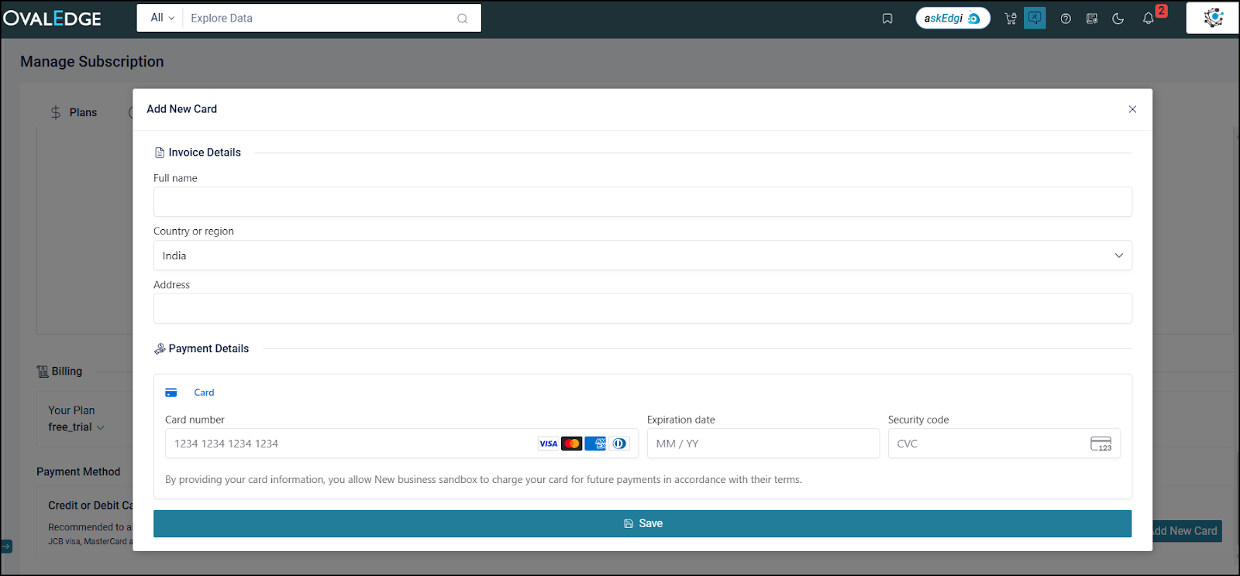Click the Mastercard brand icon
The image size is (1240, 576).
click(572, 444)
